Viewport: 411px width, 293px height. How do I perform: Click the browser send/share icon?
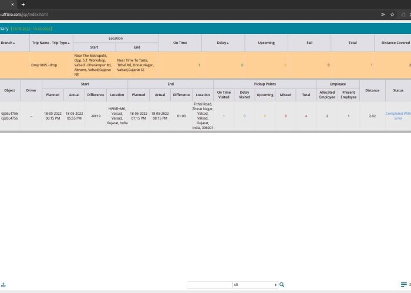pos(383,14)
